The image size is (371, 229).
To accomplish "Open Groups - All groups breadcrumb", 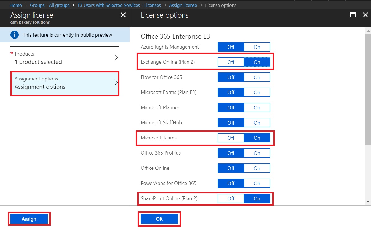I will pyautogui.click(x=49, y=5).
